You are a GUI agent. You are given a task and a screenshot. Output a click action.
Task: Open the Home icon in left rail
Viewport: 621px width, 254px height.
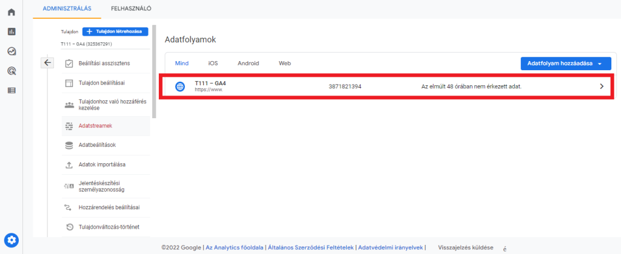click(x=12, y=11)
